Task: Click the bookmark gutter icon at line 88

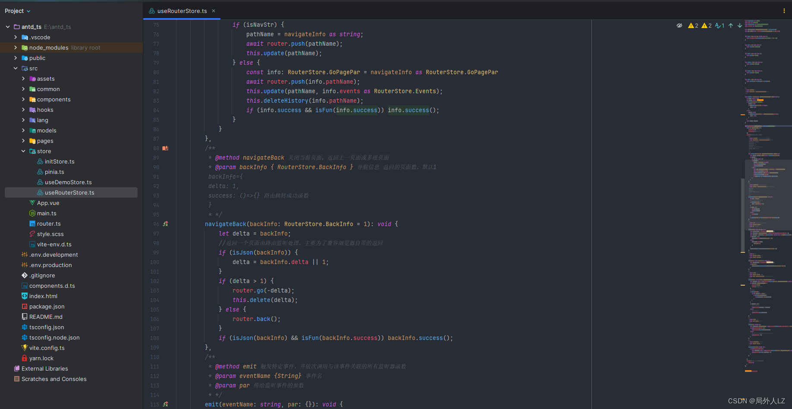Action: 165,148
